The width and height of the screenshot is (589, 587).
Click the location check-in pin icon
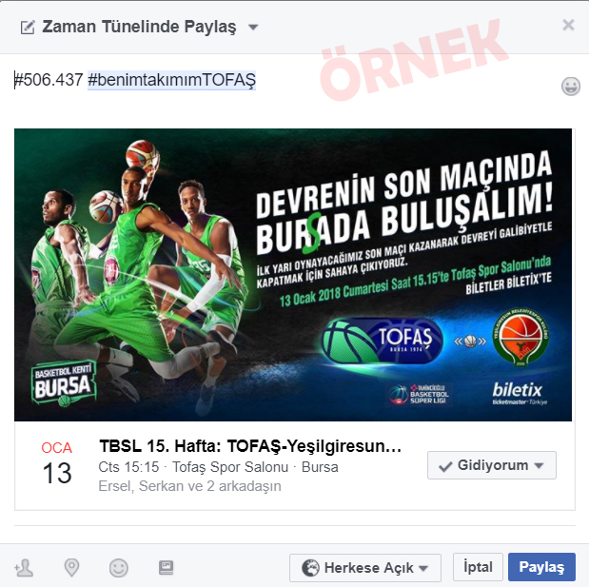71,567
